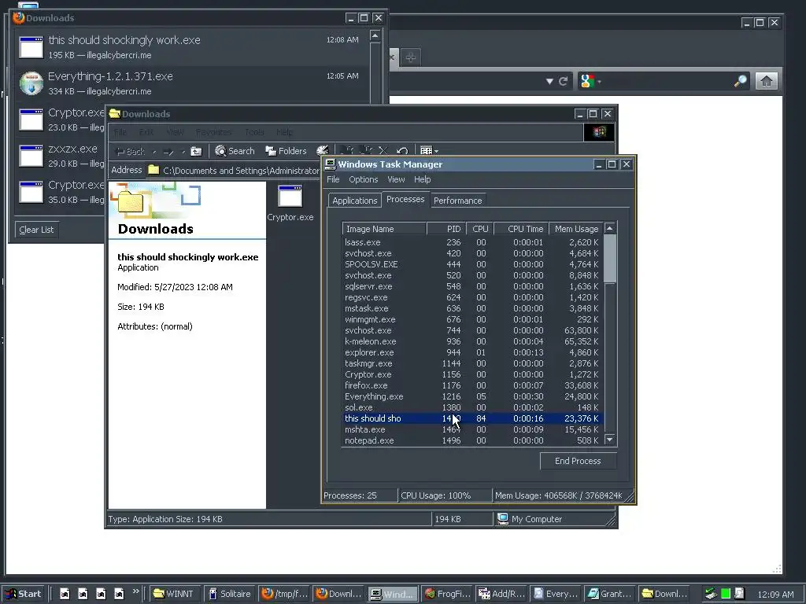
Task: Open the Tools menu in Downloads Explorer
Action: [254, 132]
